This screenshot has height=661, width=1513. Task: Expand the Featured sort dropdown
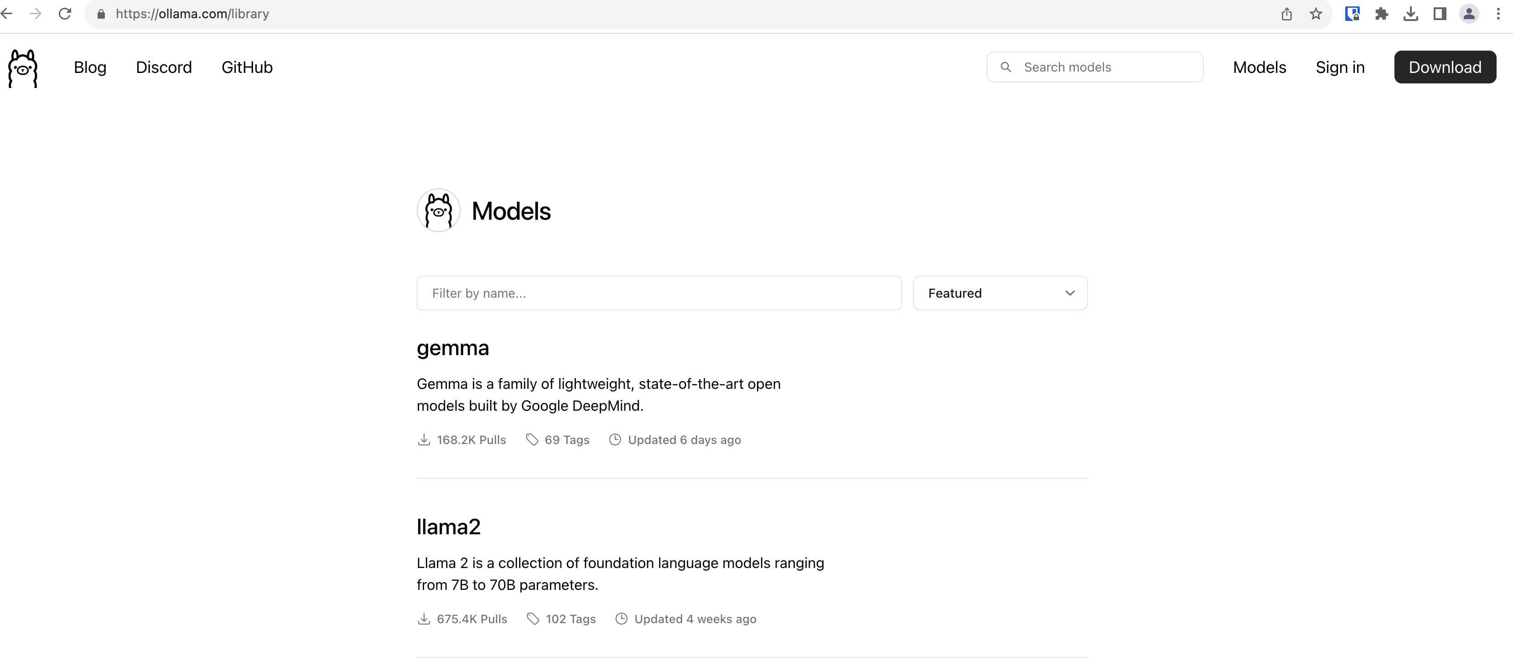coord(1000,293)
